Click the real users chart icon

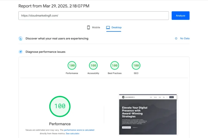click(x=21, y=39)
